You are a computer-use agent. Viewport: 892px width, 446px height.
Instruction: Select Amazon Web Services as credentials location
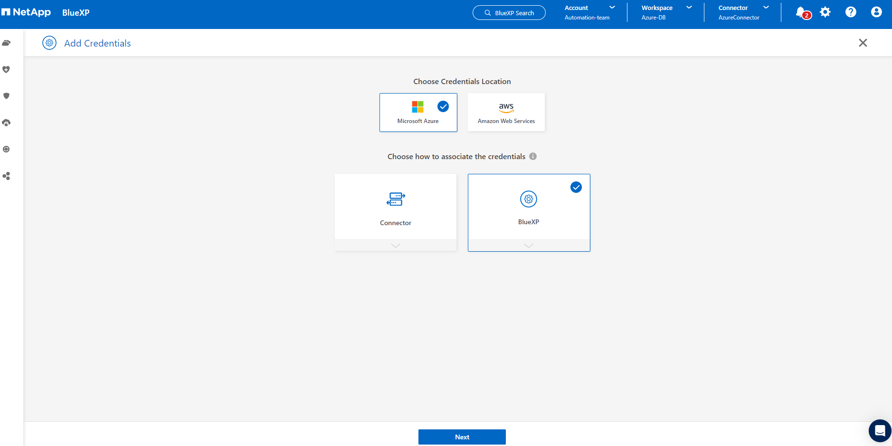point(506,112)
